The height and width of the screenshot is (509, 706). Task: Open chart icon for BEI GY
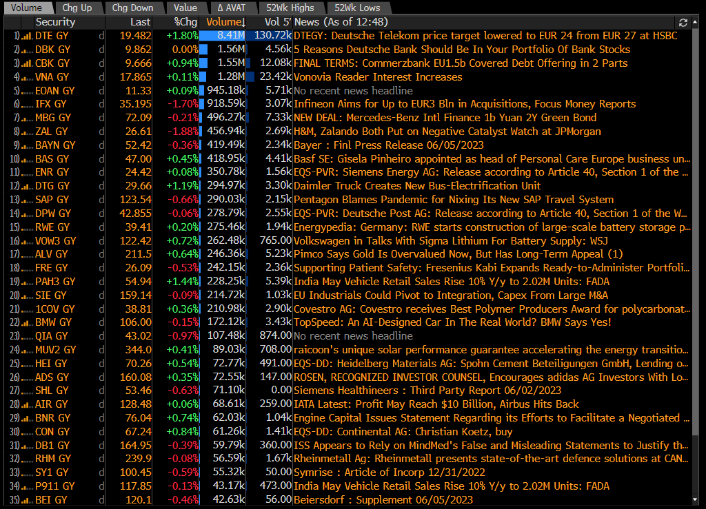(27, 500)
